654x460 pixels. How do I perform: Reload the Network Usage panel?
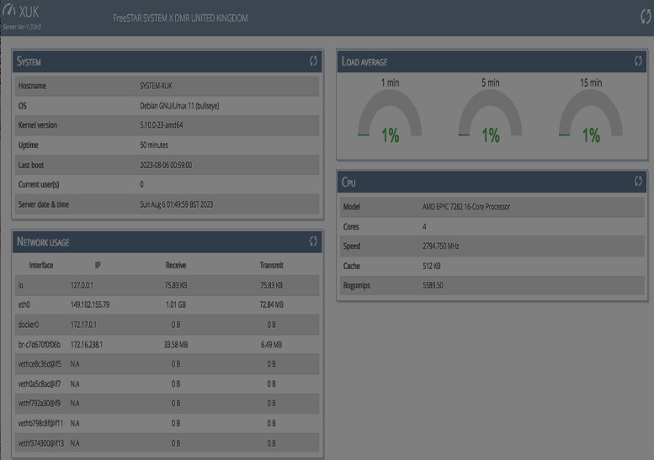[313, 241]
